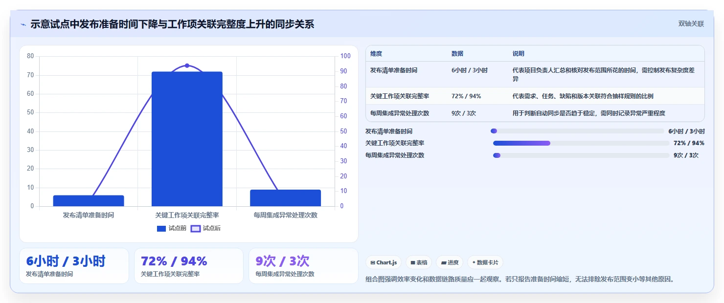Open the 9次 / 3次 stat card
The height and width of the screenshot is (303, 724).
point(303,266)
